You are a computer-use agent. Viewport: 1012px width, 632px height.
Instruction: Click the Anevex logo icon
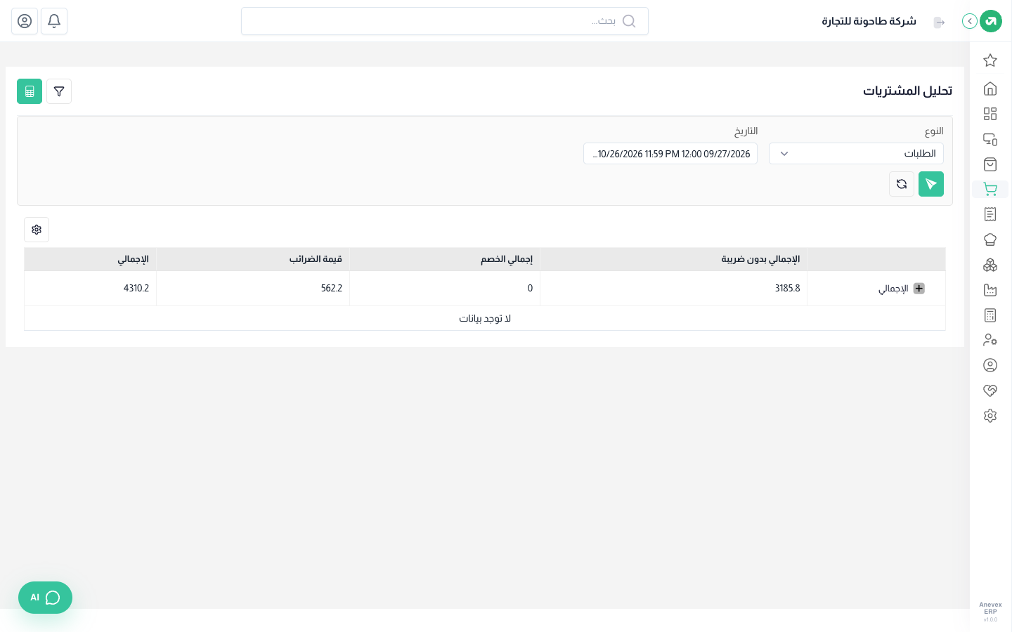(991, 21)
